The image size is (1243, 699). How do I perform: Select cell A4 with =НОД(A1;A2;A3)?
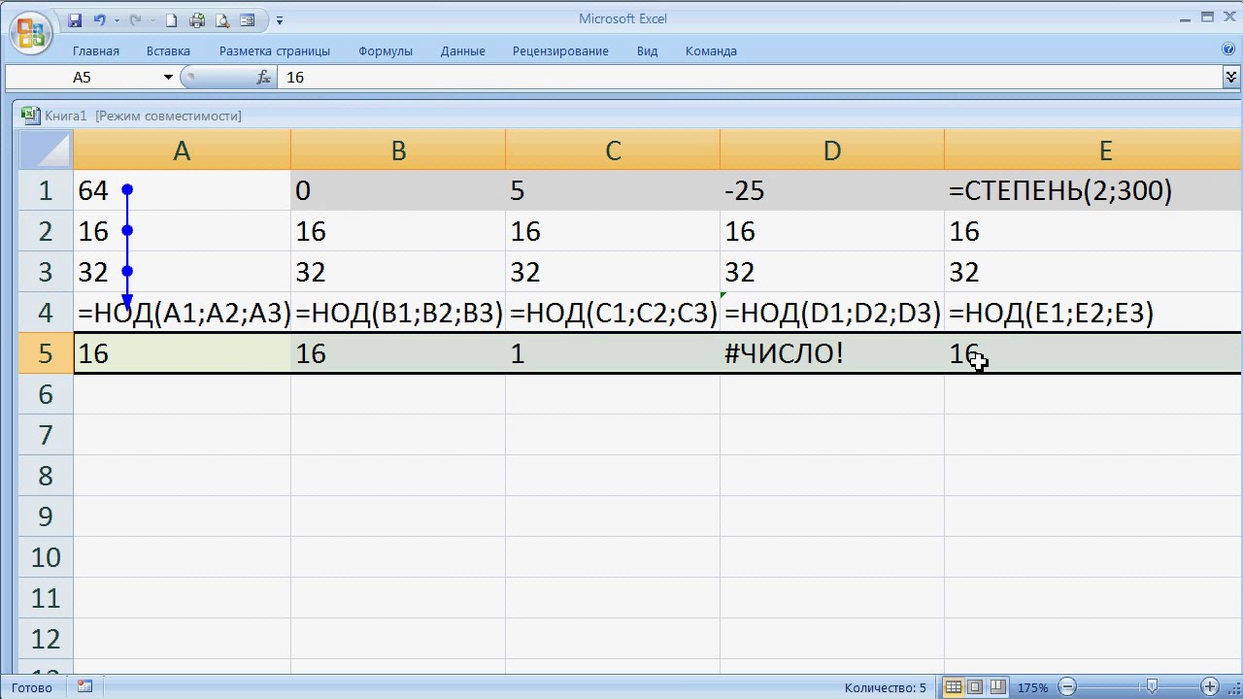coord(183,313)
